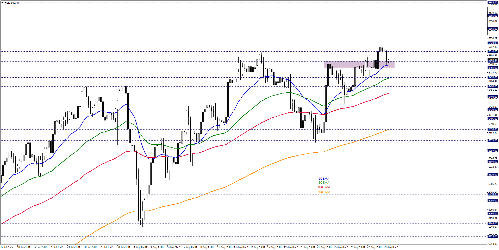This screenshot has width=499, height=250.
Task: Select the 6390.00 price level label
Action: tap(493, 129)
